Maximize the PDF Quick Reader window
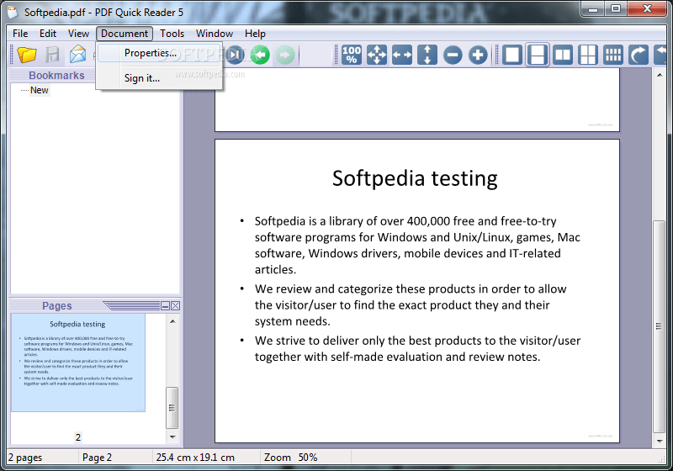The height and width of the screenshot is (471, 673). 616,8
